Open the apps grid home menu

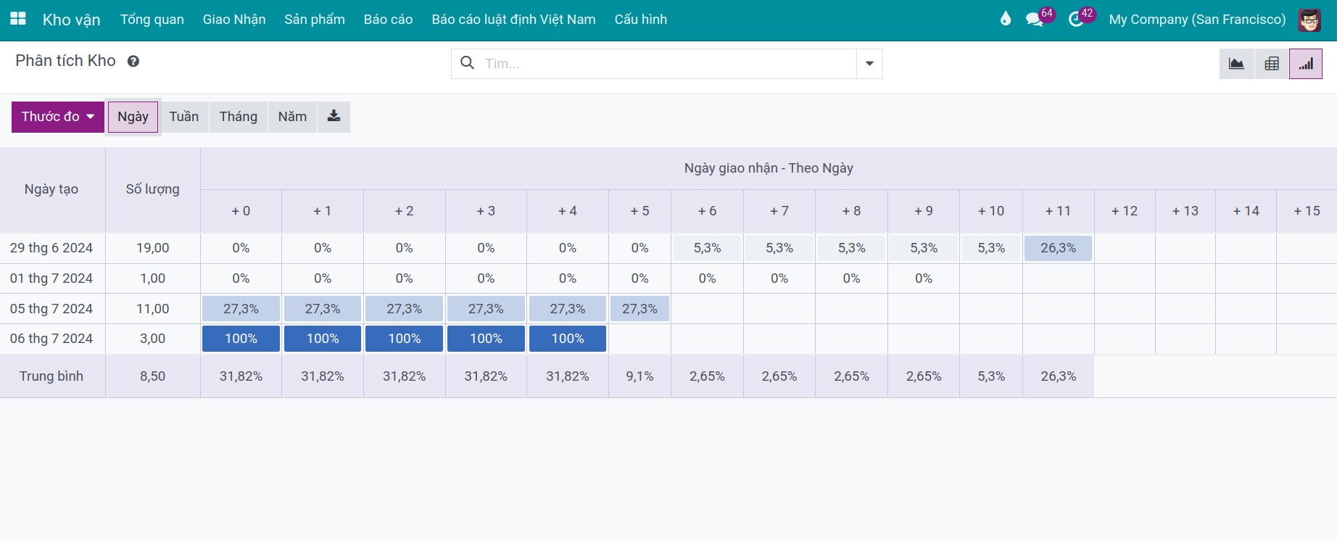coord(18,19)
